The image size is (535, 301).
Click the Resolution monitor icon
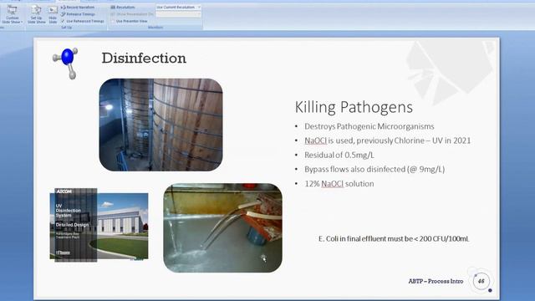point(113,8)
